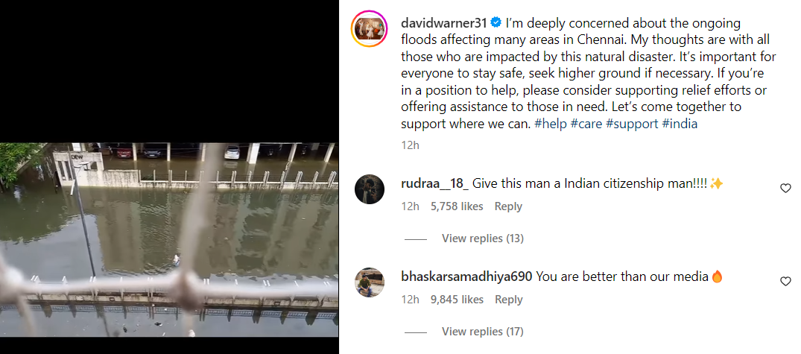This screenshot has width=801, height=354.
Task: Open bhaskarsamadhiya690 username link
Action: [x=467, y=276]
